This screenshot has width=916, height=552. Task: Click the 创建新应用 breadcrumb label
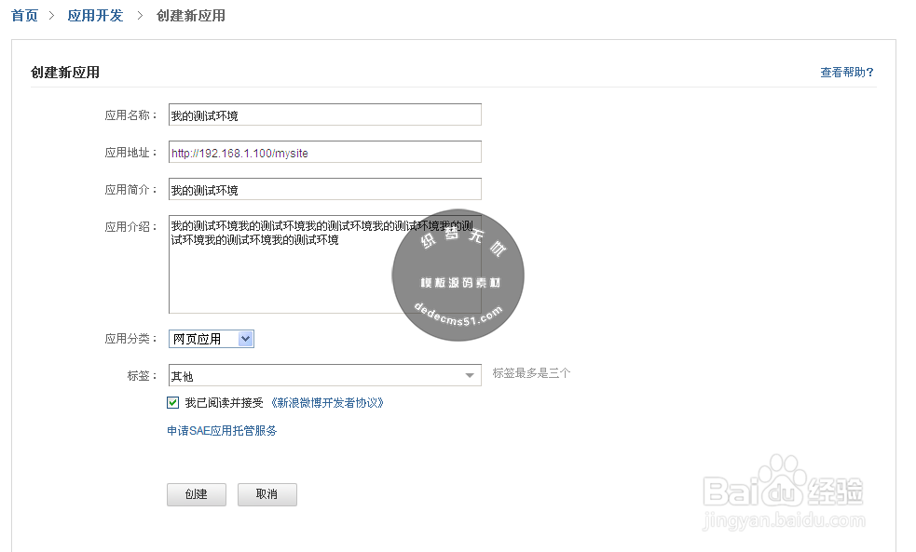coord(190,15)
